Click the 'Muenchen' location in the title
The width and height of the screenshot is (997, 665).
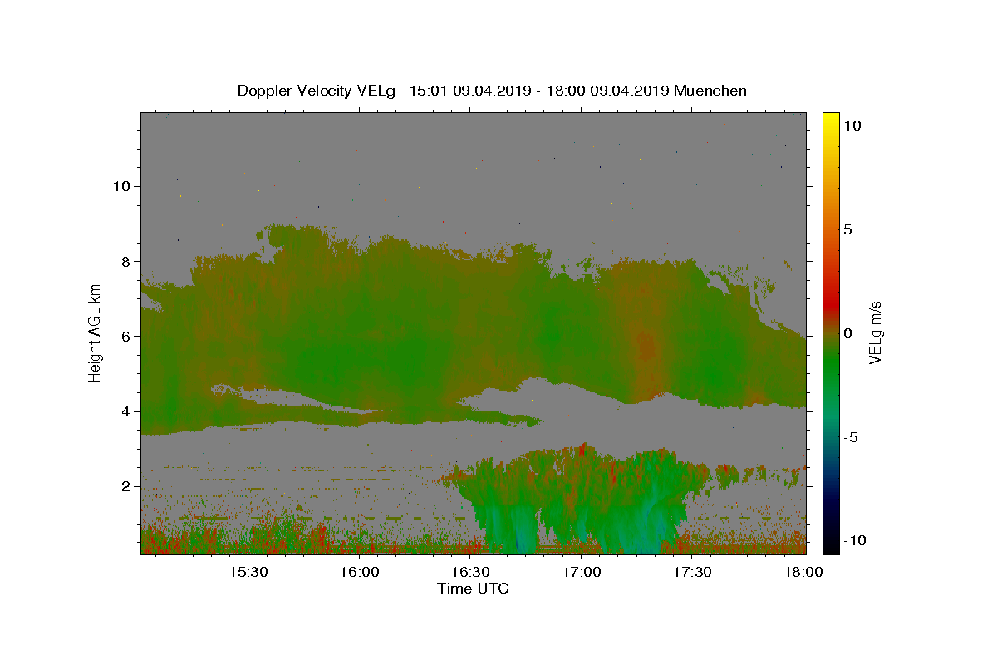[710, 91]
